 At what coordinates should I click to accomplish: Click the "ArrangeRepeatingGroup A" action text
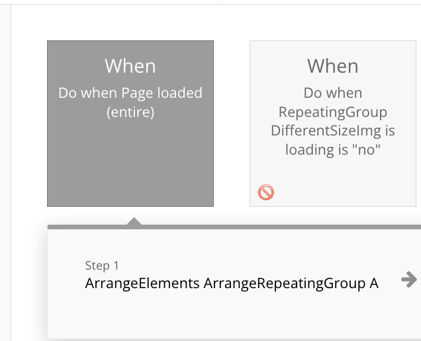click(291, 284)
